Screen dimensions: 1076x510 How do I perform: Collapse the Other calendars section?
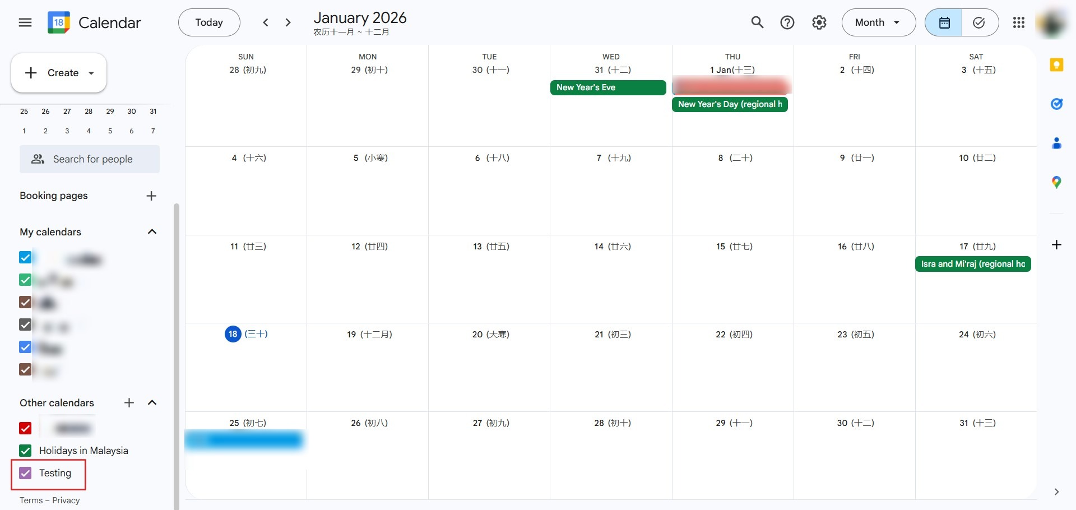point(152,403)
